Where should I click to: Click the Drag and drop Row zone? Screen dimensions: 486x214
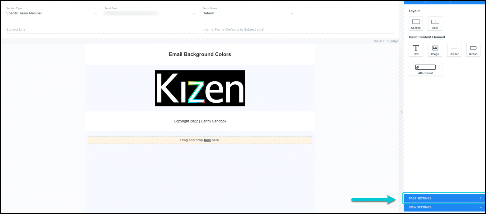tap(200, 140)
